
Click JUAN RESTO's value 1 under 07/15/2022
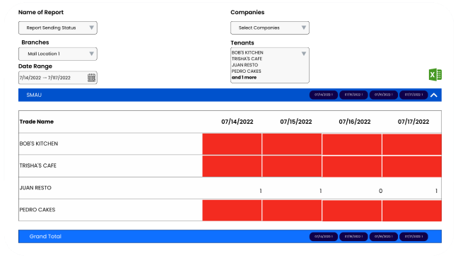[x=320, y=191]
